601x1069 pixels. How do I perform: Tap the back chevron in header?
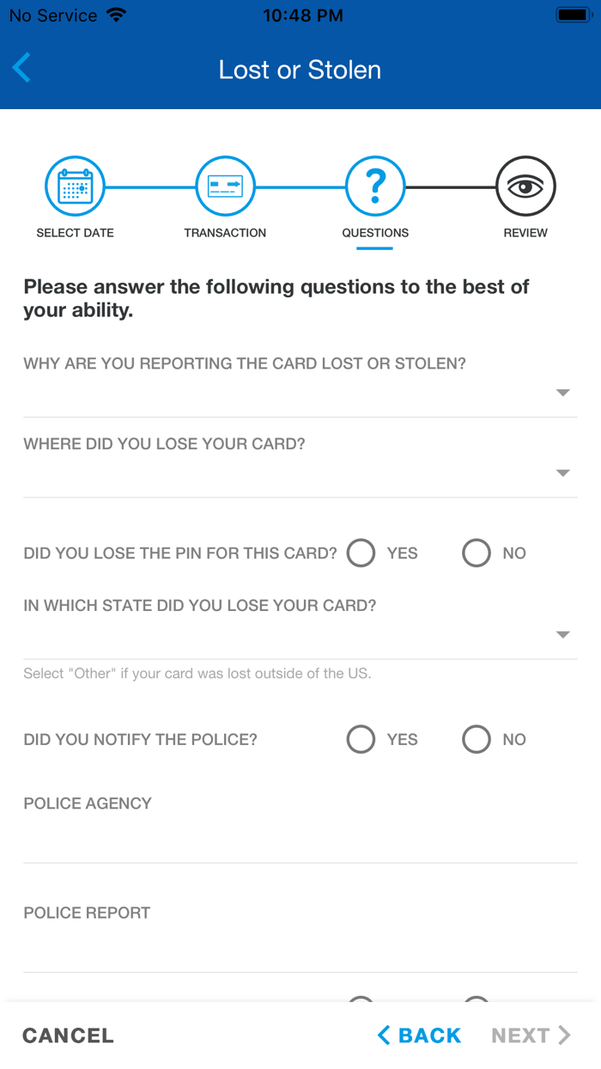click(21, 68)
